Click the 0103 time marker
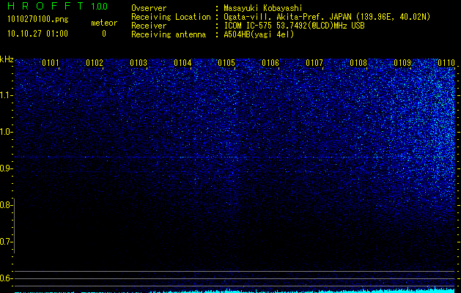 [139, 63]
